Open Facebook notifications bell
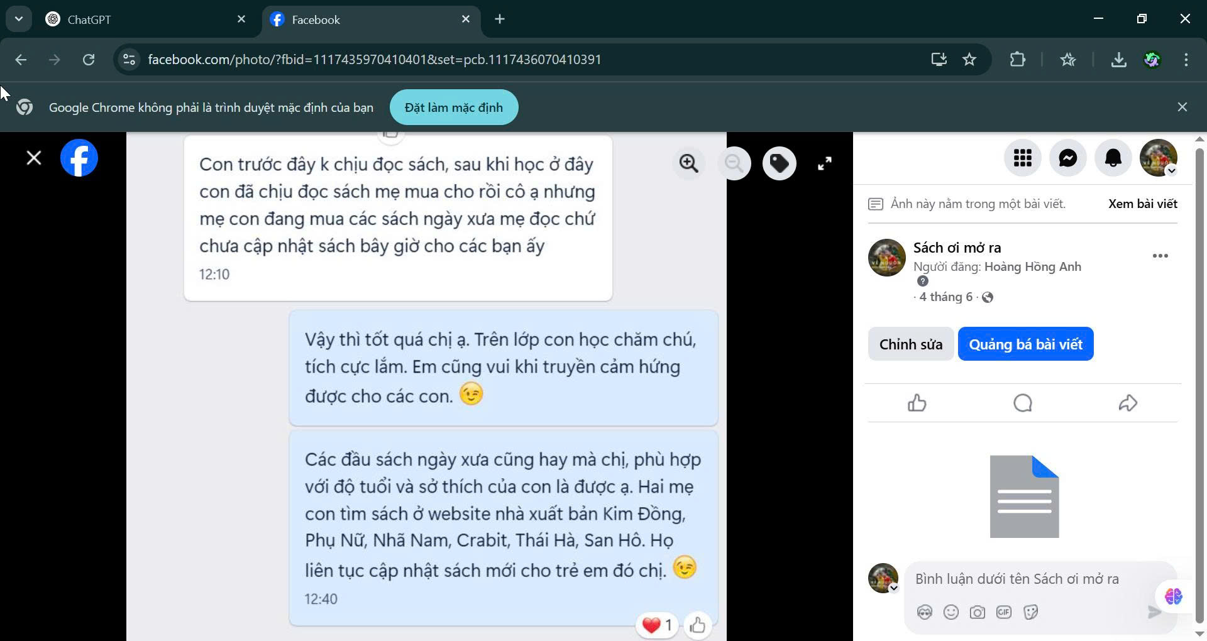This screenshot has width=1207, height=641. click(1113, 158)
